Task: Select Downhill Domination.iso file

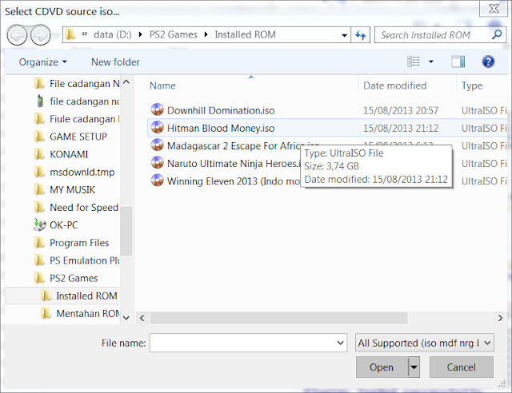Action: pyautogui.click(x=221, y=110)
